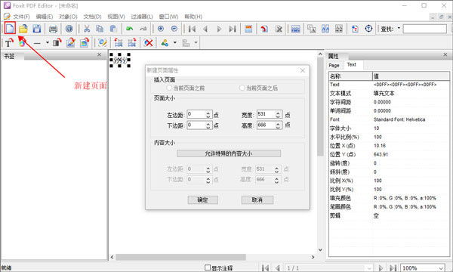This screenshot has height=272, width=453.
Task: Print the document with the printer icon
Action: pos(53,29)
